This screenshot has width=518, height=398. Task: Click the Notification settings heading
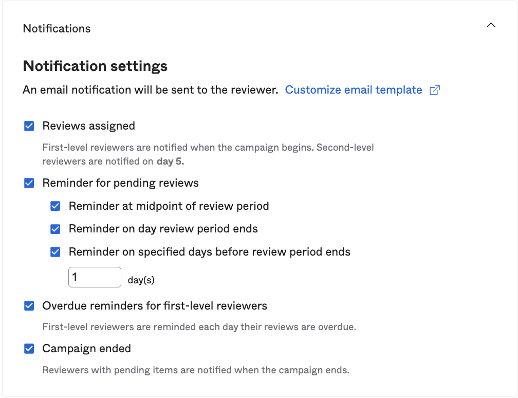(x=95, y=66)
